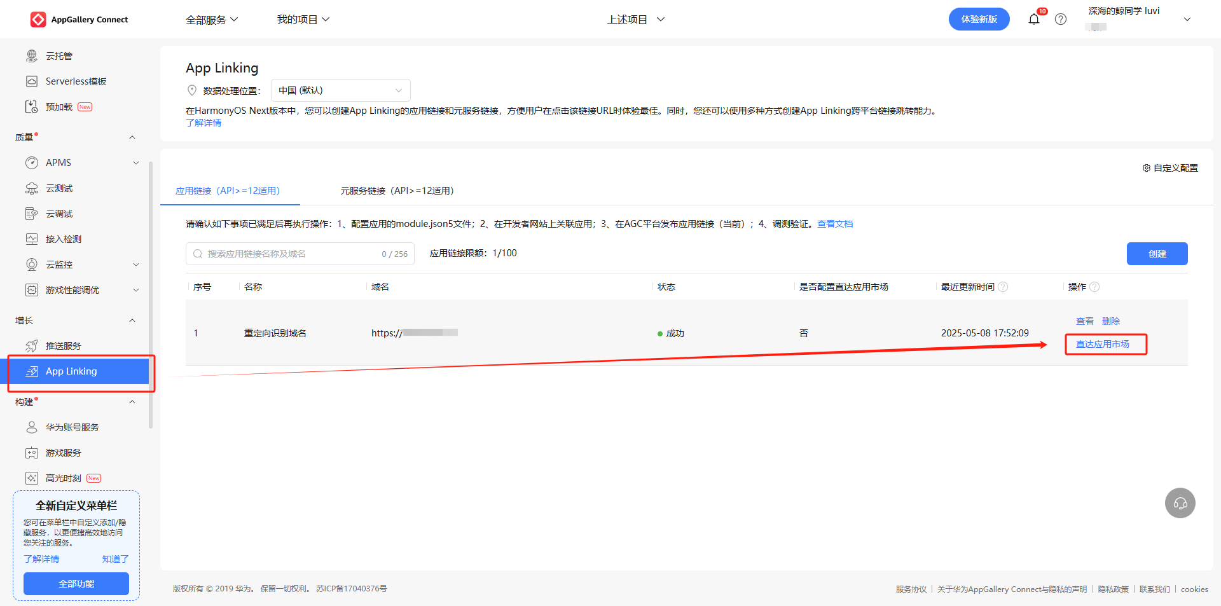
Task: Open the 中国 (默认) data location dropdown
Action: pyautogui.click(x=341, y=90)
